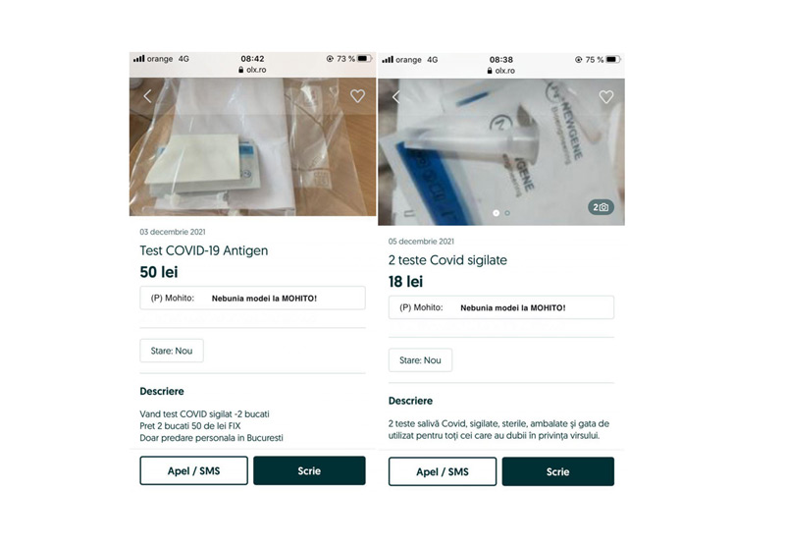
Task: Favorite the 2 teste Covid sigilate listing
Action: [x=606, y=96]
